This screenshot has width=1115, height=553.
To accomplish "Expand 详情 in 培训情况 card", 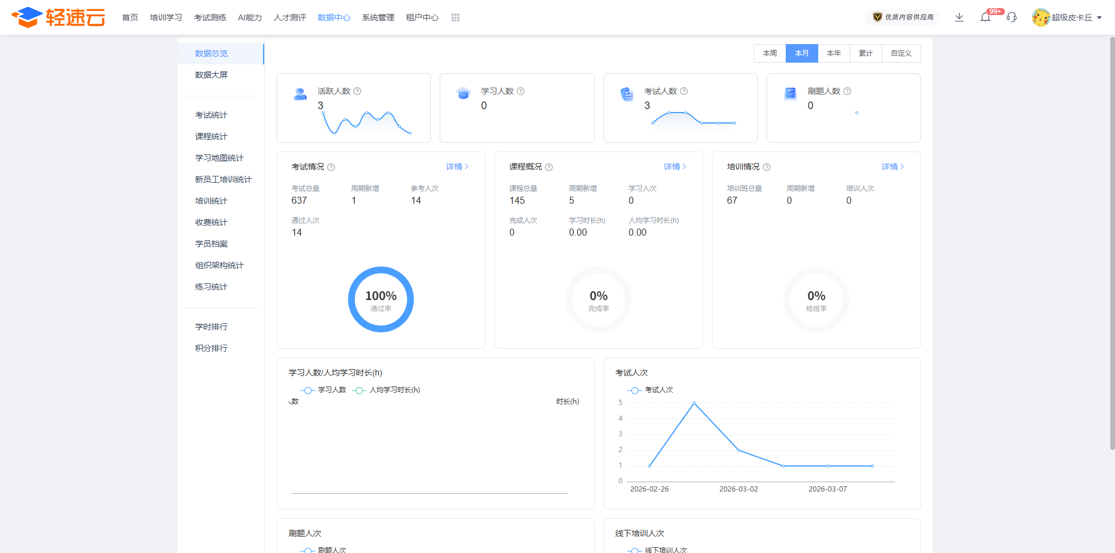I will (x=892, y=167).
